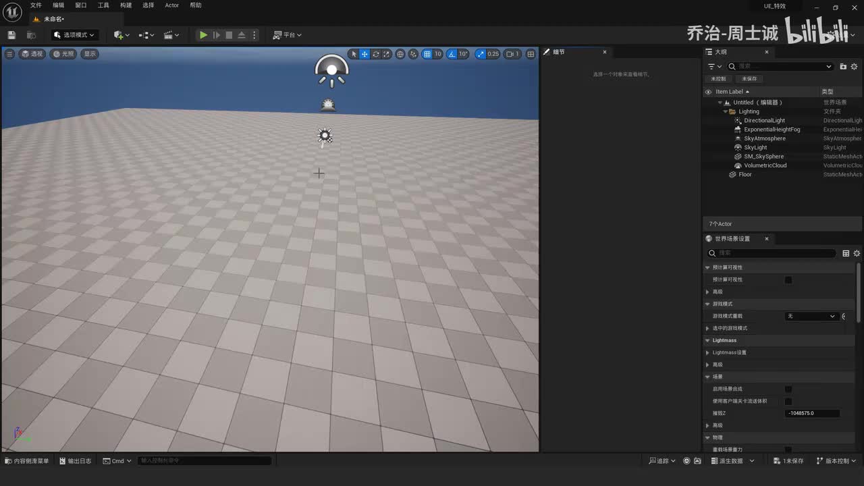Focus the outliner search field
Screen dimensions: 864x486
coord(780,66)
